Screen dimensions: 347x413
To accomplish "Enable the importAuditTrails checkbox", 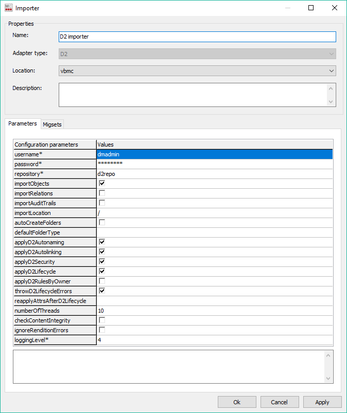I will [x=102, y=203].
